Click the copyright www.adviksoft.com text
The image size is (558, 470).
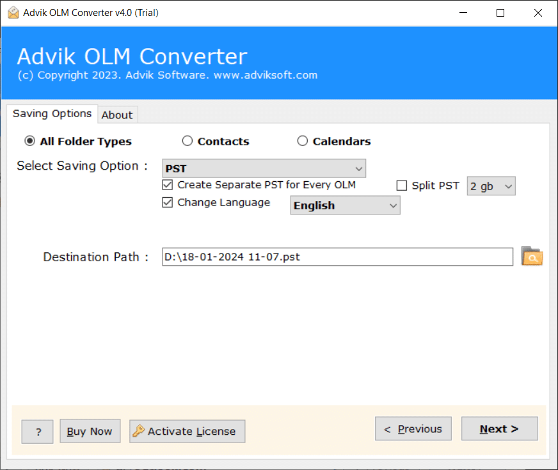[x=167, y=75]
